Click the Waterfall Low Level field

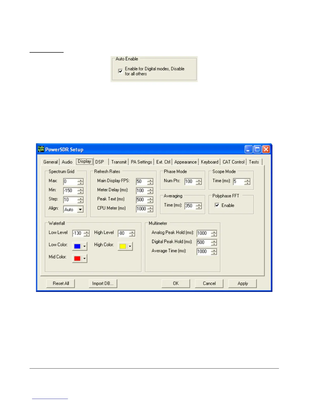(x=78, y=233)
